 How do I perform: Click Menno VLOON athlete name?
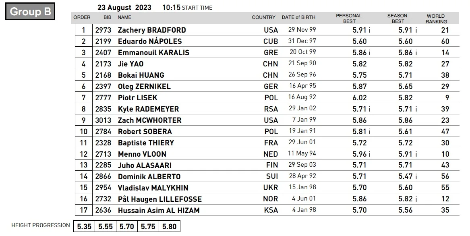tap(142, 154)
